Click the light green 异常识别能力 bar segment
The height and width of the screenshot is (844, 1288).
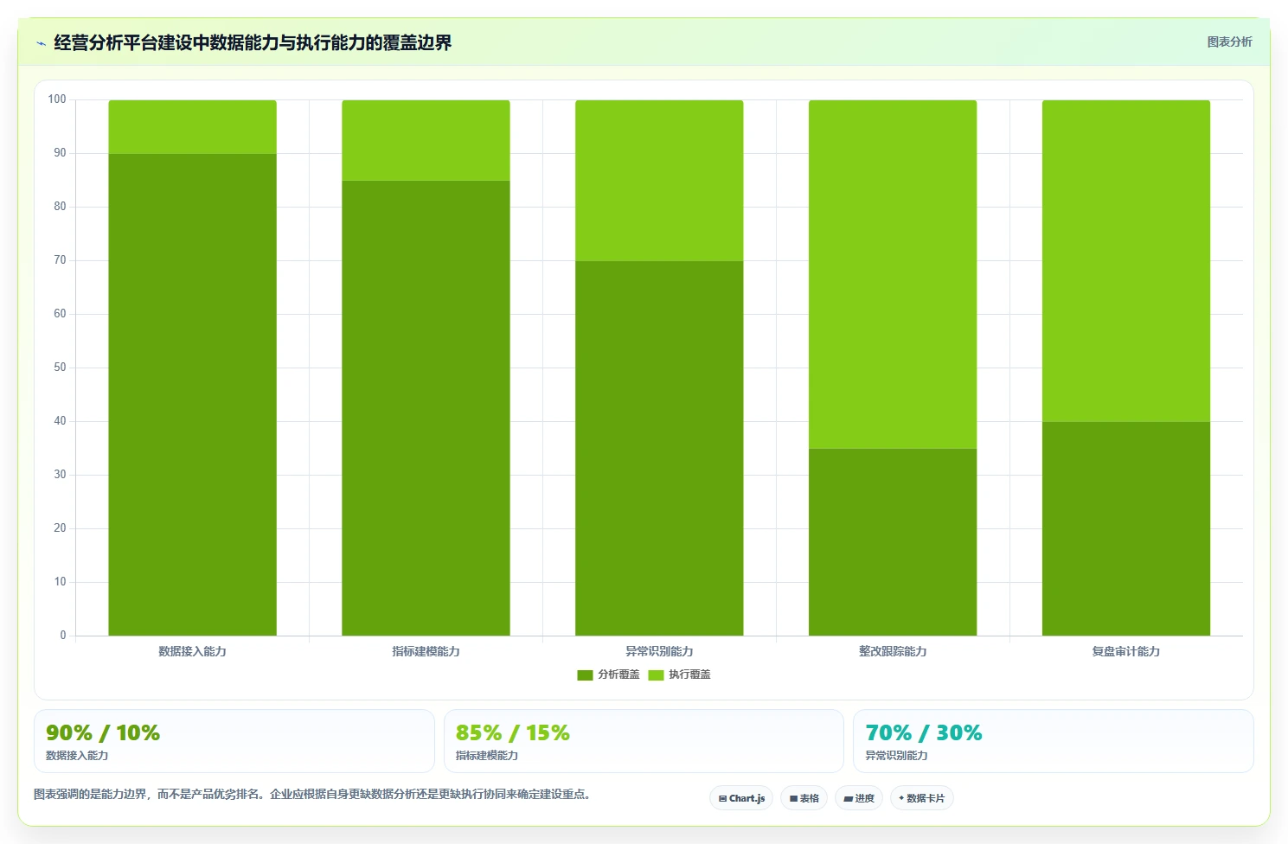click(659, 181)
